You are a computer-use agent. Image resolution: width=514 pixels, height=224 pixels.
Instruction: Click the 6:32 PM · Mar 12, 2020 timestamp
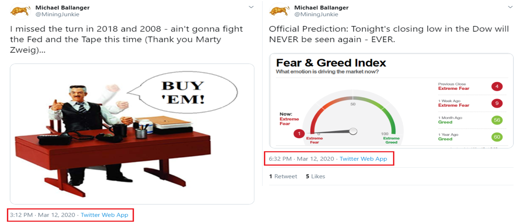tap(301, 159)
